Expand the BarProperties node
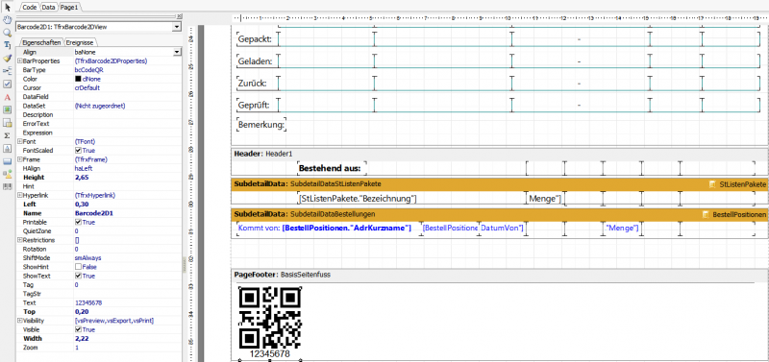Viewport: 769px width, 362px height. click(19, 60)
